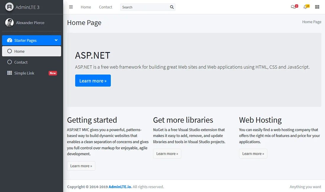Click the ASP.NET jumbotron heading
This screenshot has height=192, width=325.
(x=92, y=55)
